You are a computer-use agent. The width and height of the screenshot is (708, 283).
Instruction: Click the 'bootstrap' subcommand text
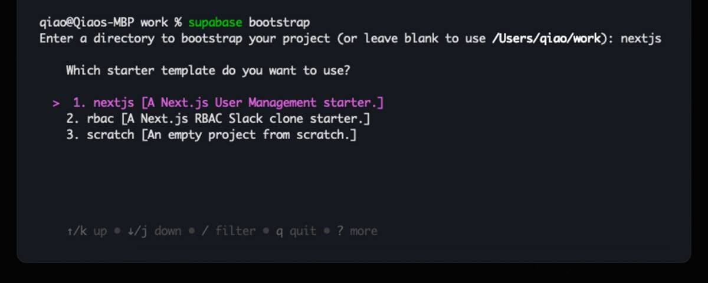tap(279, 22)
